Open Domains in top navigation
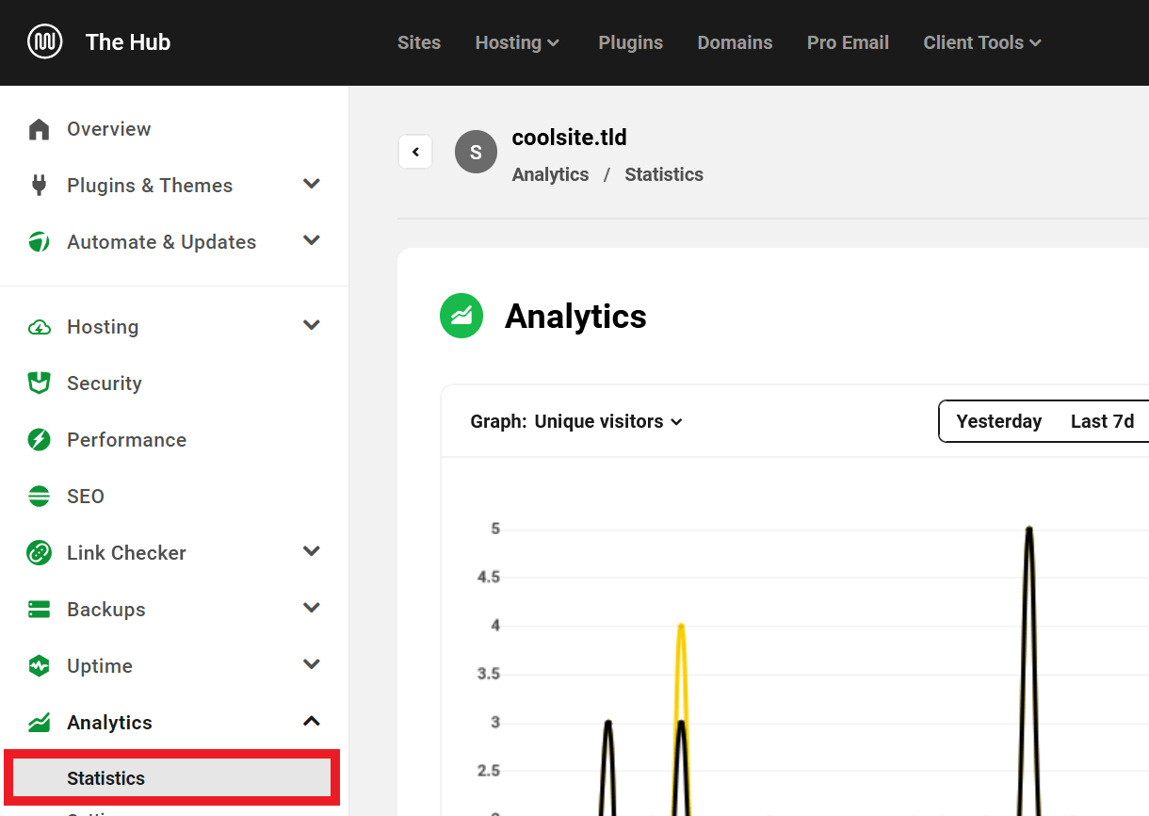Screen dimensions: 1149x816 tap(735, 42)
